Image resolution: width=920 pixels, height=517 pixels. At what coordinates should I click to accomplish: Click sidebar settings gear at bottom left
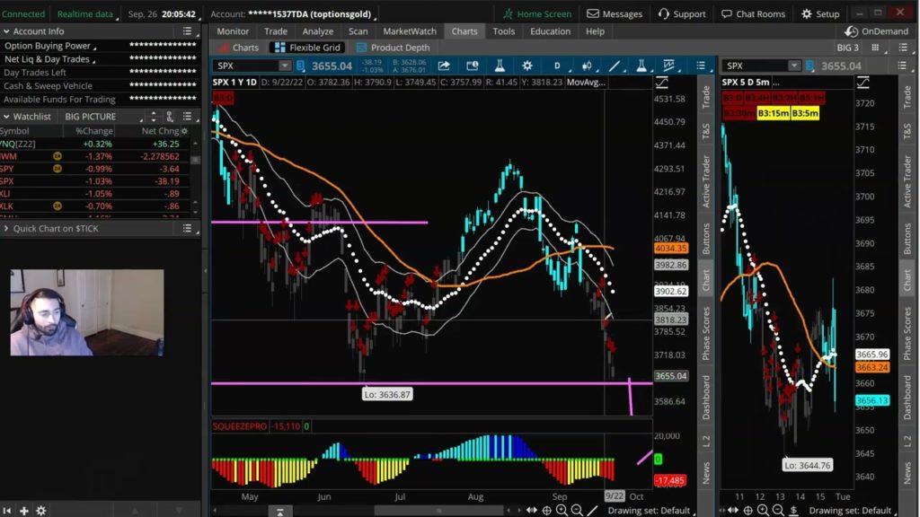[40, 511]
